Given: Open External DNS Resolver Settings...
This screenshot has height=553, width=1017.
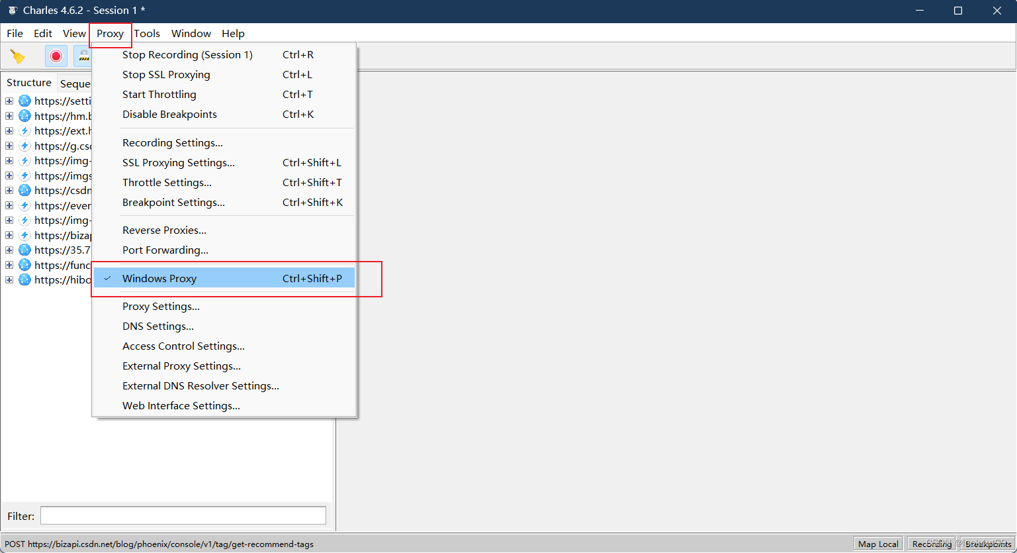Looking at the screenshot, I should (224, 385).
